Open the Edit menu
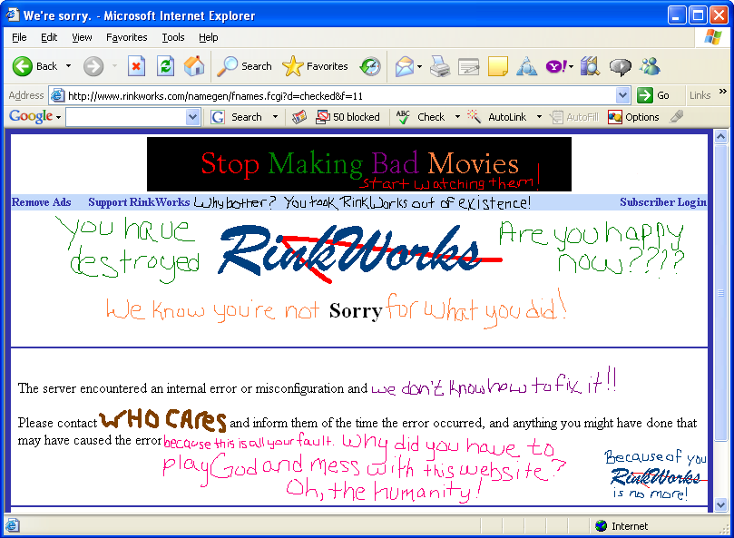 pyautogui.click(x=49, y=37)
